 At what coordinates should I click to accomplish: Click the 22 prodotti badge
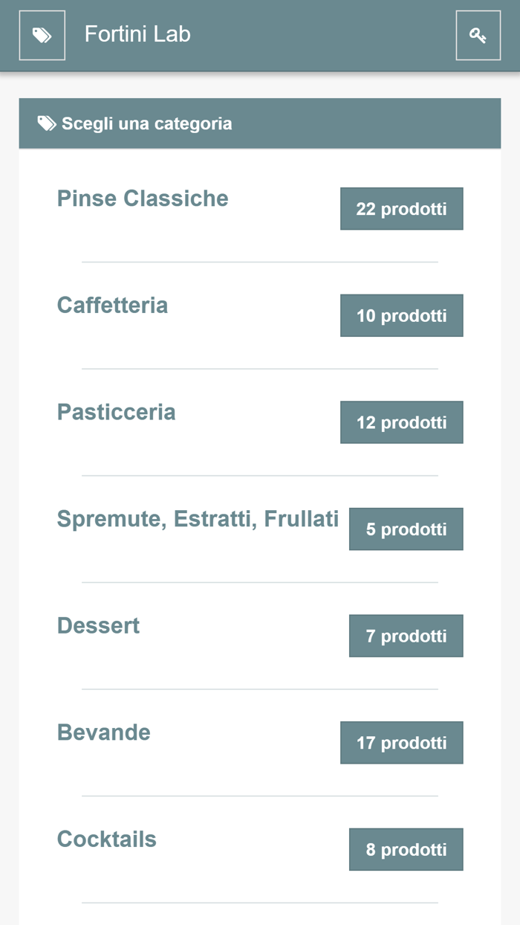401,208
